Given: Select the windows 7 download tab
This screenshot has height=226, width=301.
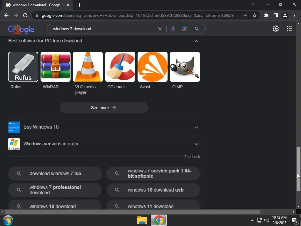Looking at the screenshot, I should [x=38, y=5].
